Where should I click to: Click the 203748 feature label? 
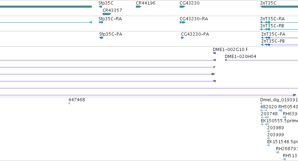click(269, 114)
